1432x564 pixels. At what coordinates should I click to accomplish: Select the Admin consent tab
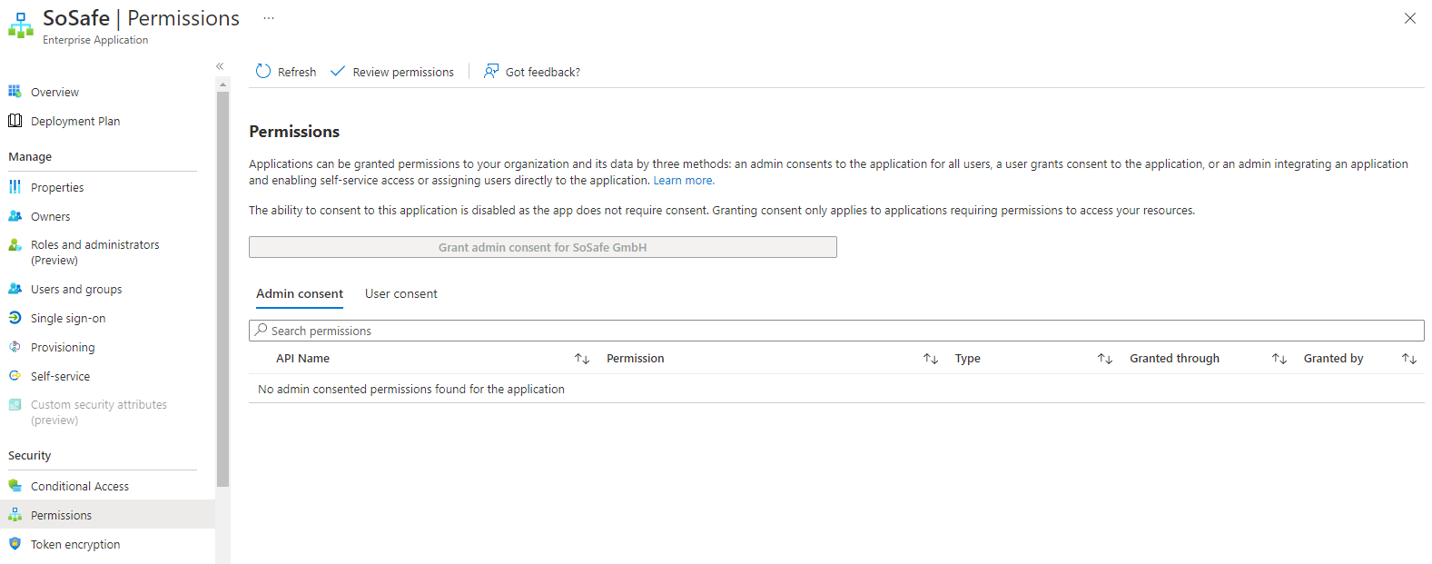[300, 294]
